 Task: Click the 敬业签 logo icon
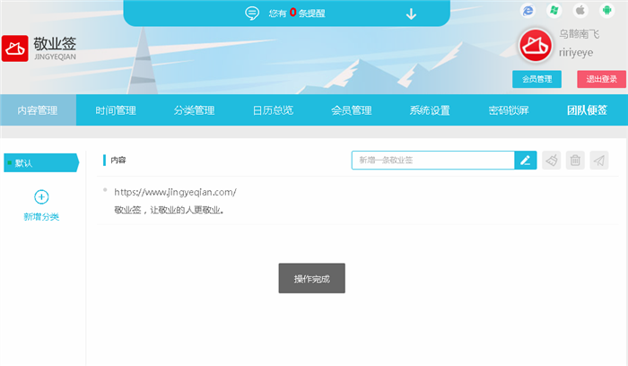pyautogui.click(x=15, y=48)
